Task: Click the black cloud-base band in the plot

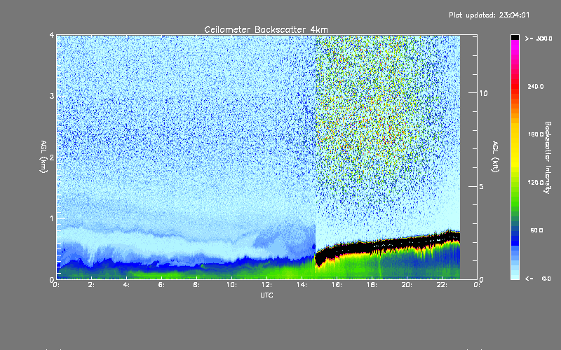Action: point(386,246)
